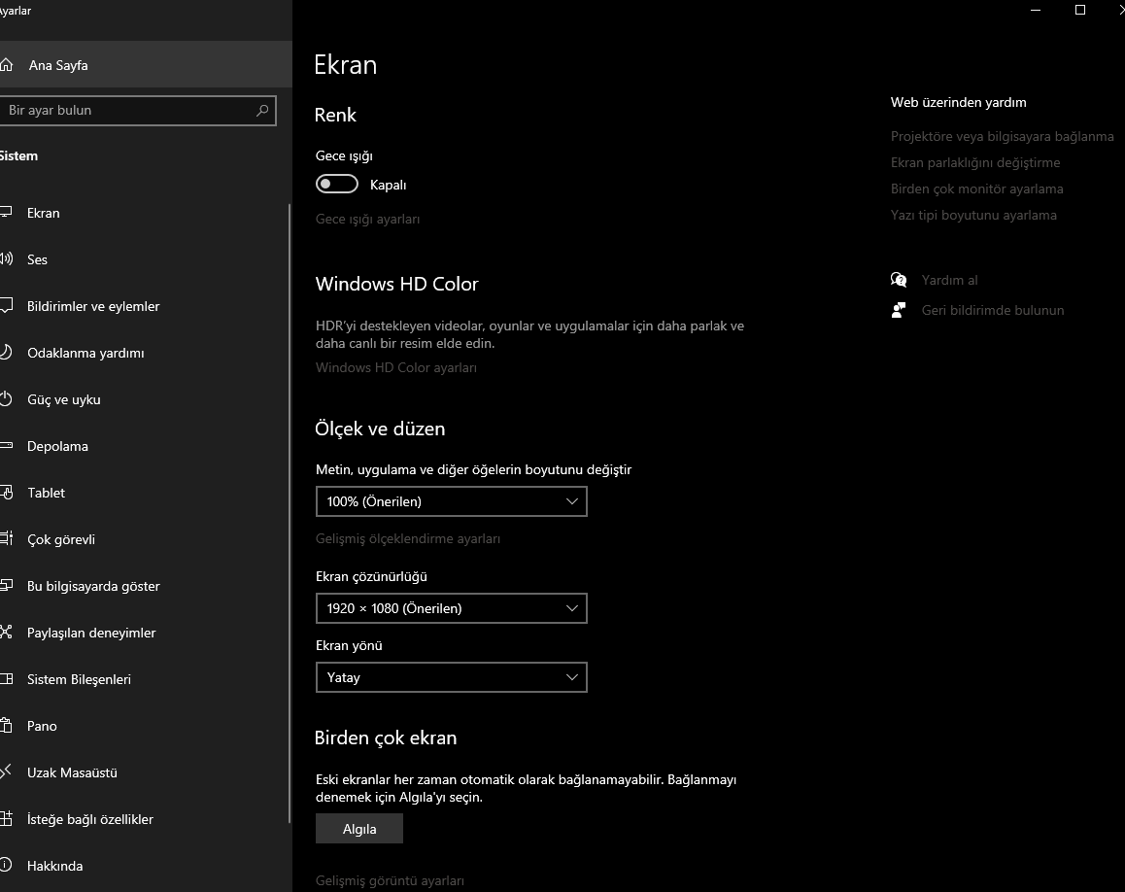Open Ses sound settings icon

[7, 259]
